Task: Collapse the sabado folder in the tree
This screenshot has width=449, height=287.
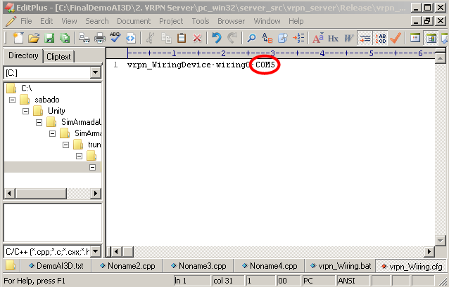Action: click(x=12, y=100)
